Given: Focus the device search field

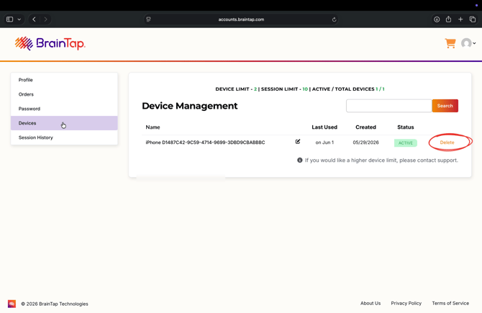Looking at the screenshot, I should click(389, 106).
